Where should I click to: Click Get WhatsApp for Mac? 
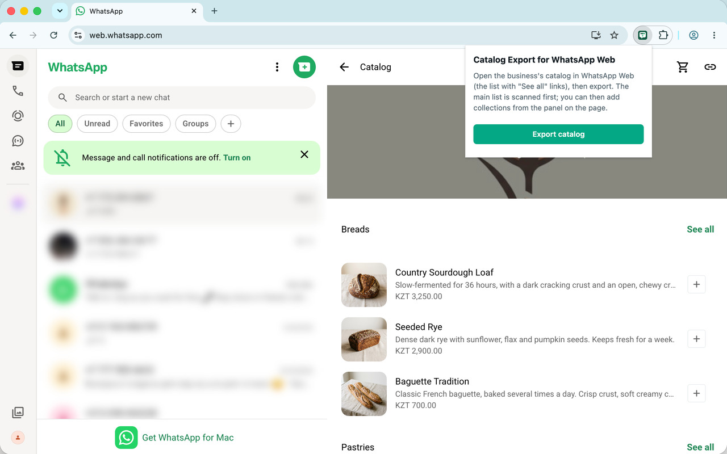pos(174,438)
